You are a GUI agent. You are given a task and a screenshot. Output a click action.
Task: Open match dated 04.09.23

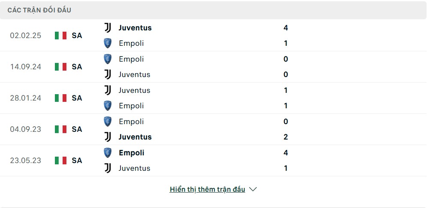26,129
